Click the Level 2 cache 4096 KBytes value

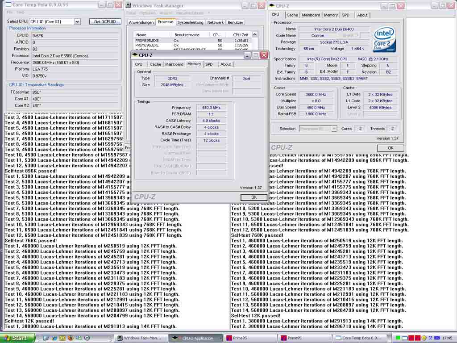click(380, 108)
